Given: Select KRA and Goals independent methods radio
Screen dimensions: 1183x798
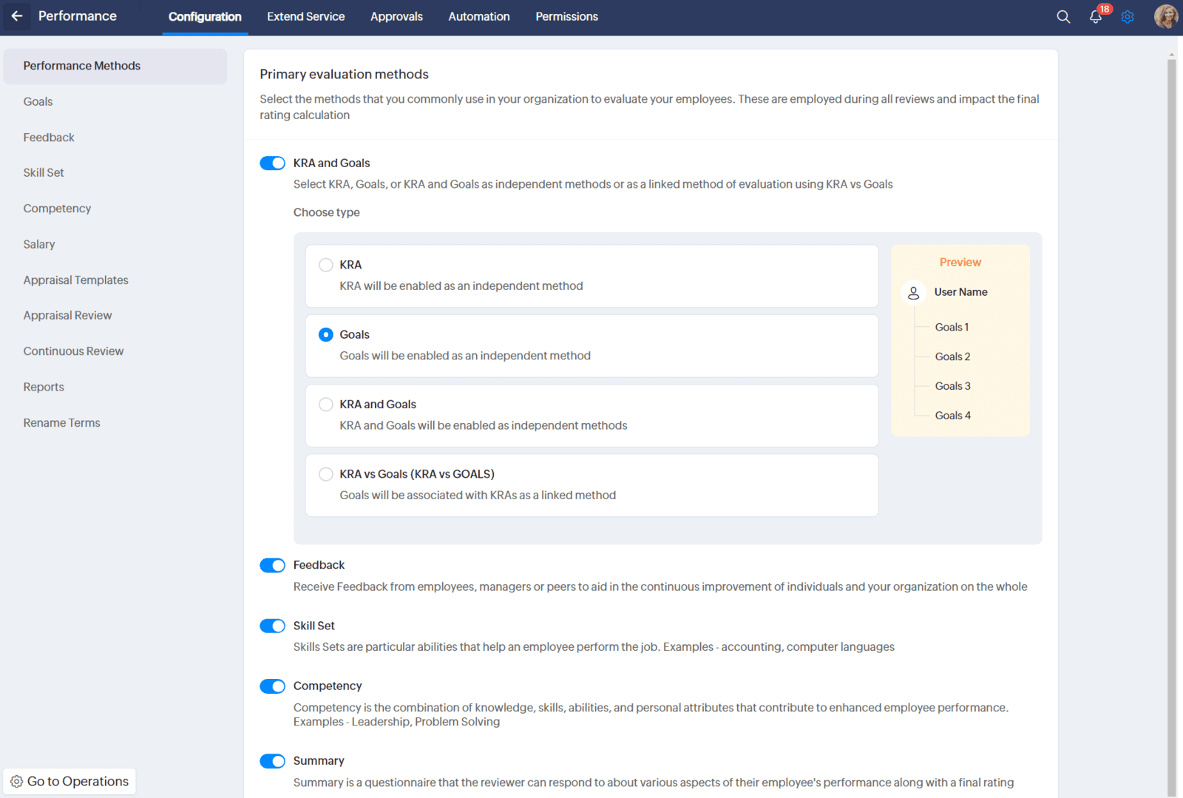Looking at the screenshot, I should 325,405.
